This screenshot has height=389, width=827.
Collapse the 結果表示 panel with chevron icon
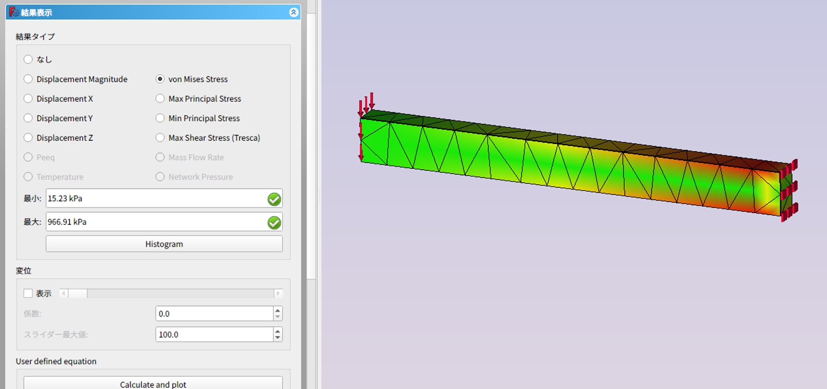[294, 12]
